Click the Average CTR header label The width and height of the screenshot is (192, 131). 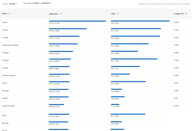pos(178,14)
